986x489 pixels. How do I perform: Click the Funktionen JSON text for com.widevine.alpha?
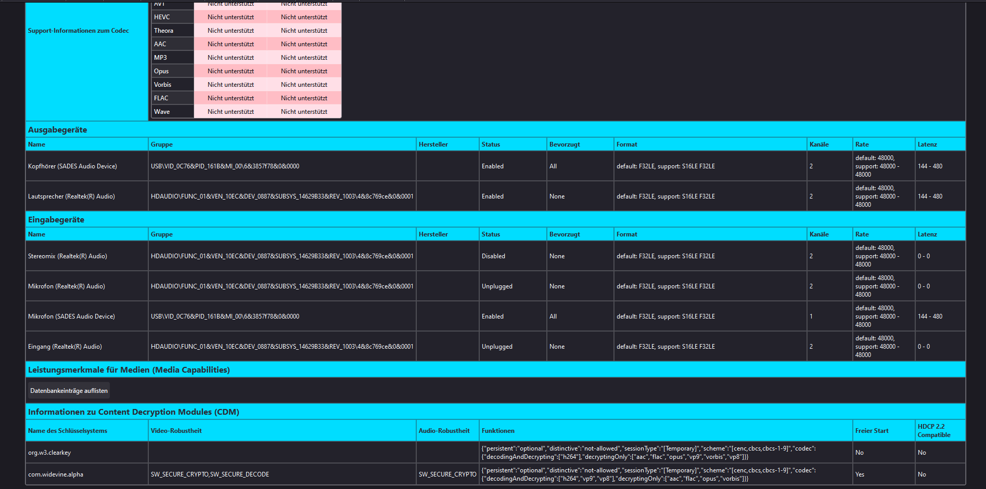click(x=649, y=474)
